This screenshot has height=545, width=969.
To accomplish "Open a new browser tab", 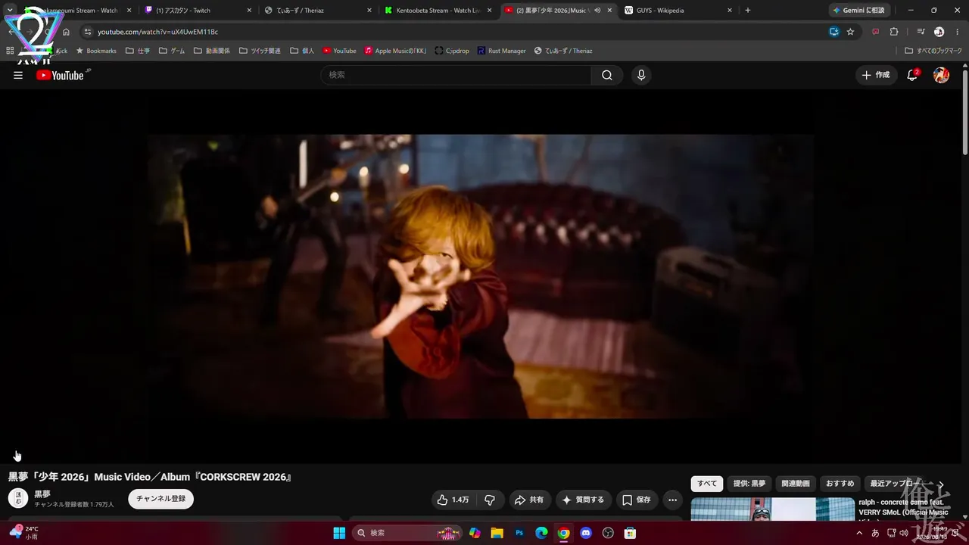I will (748, 11).
